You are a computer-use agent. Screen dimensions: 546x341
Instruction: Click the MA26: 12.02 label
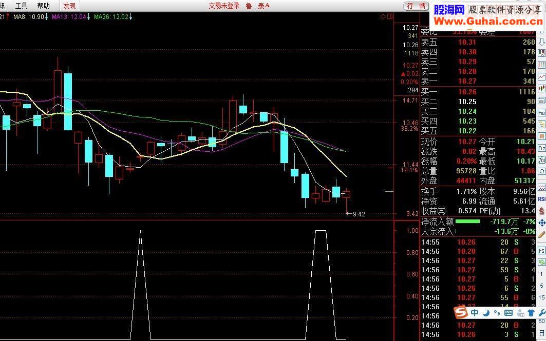111,17
